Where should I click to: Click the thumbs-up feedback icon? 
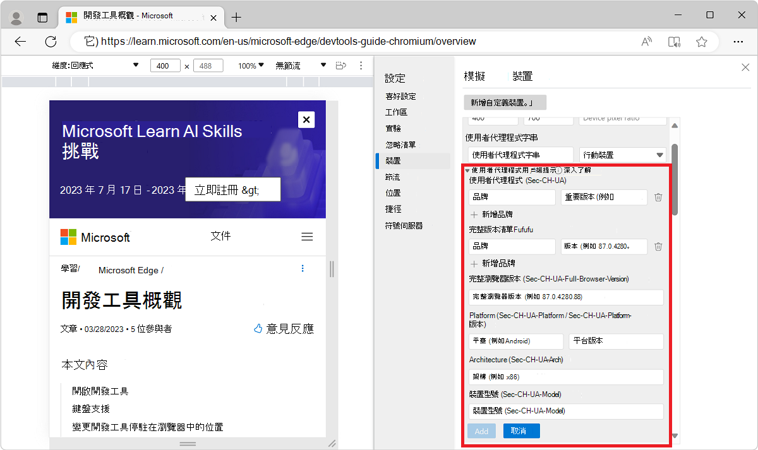point(258,328)
